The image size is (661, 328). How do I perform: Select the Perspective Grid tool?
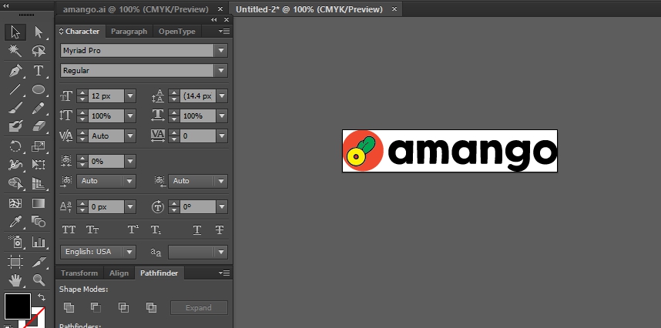[39, 183]
